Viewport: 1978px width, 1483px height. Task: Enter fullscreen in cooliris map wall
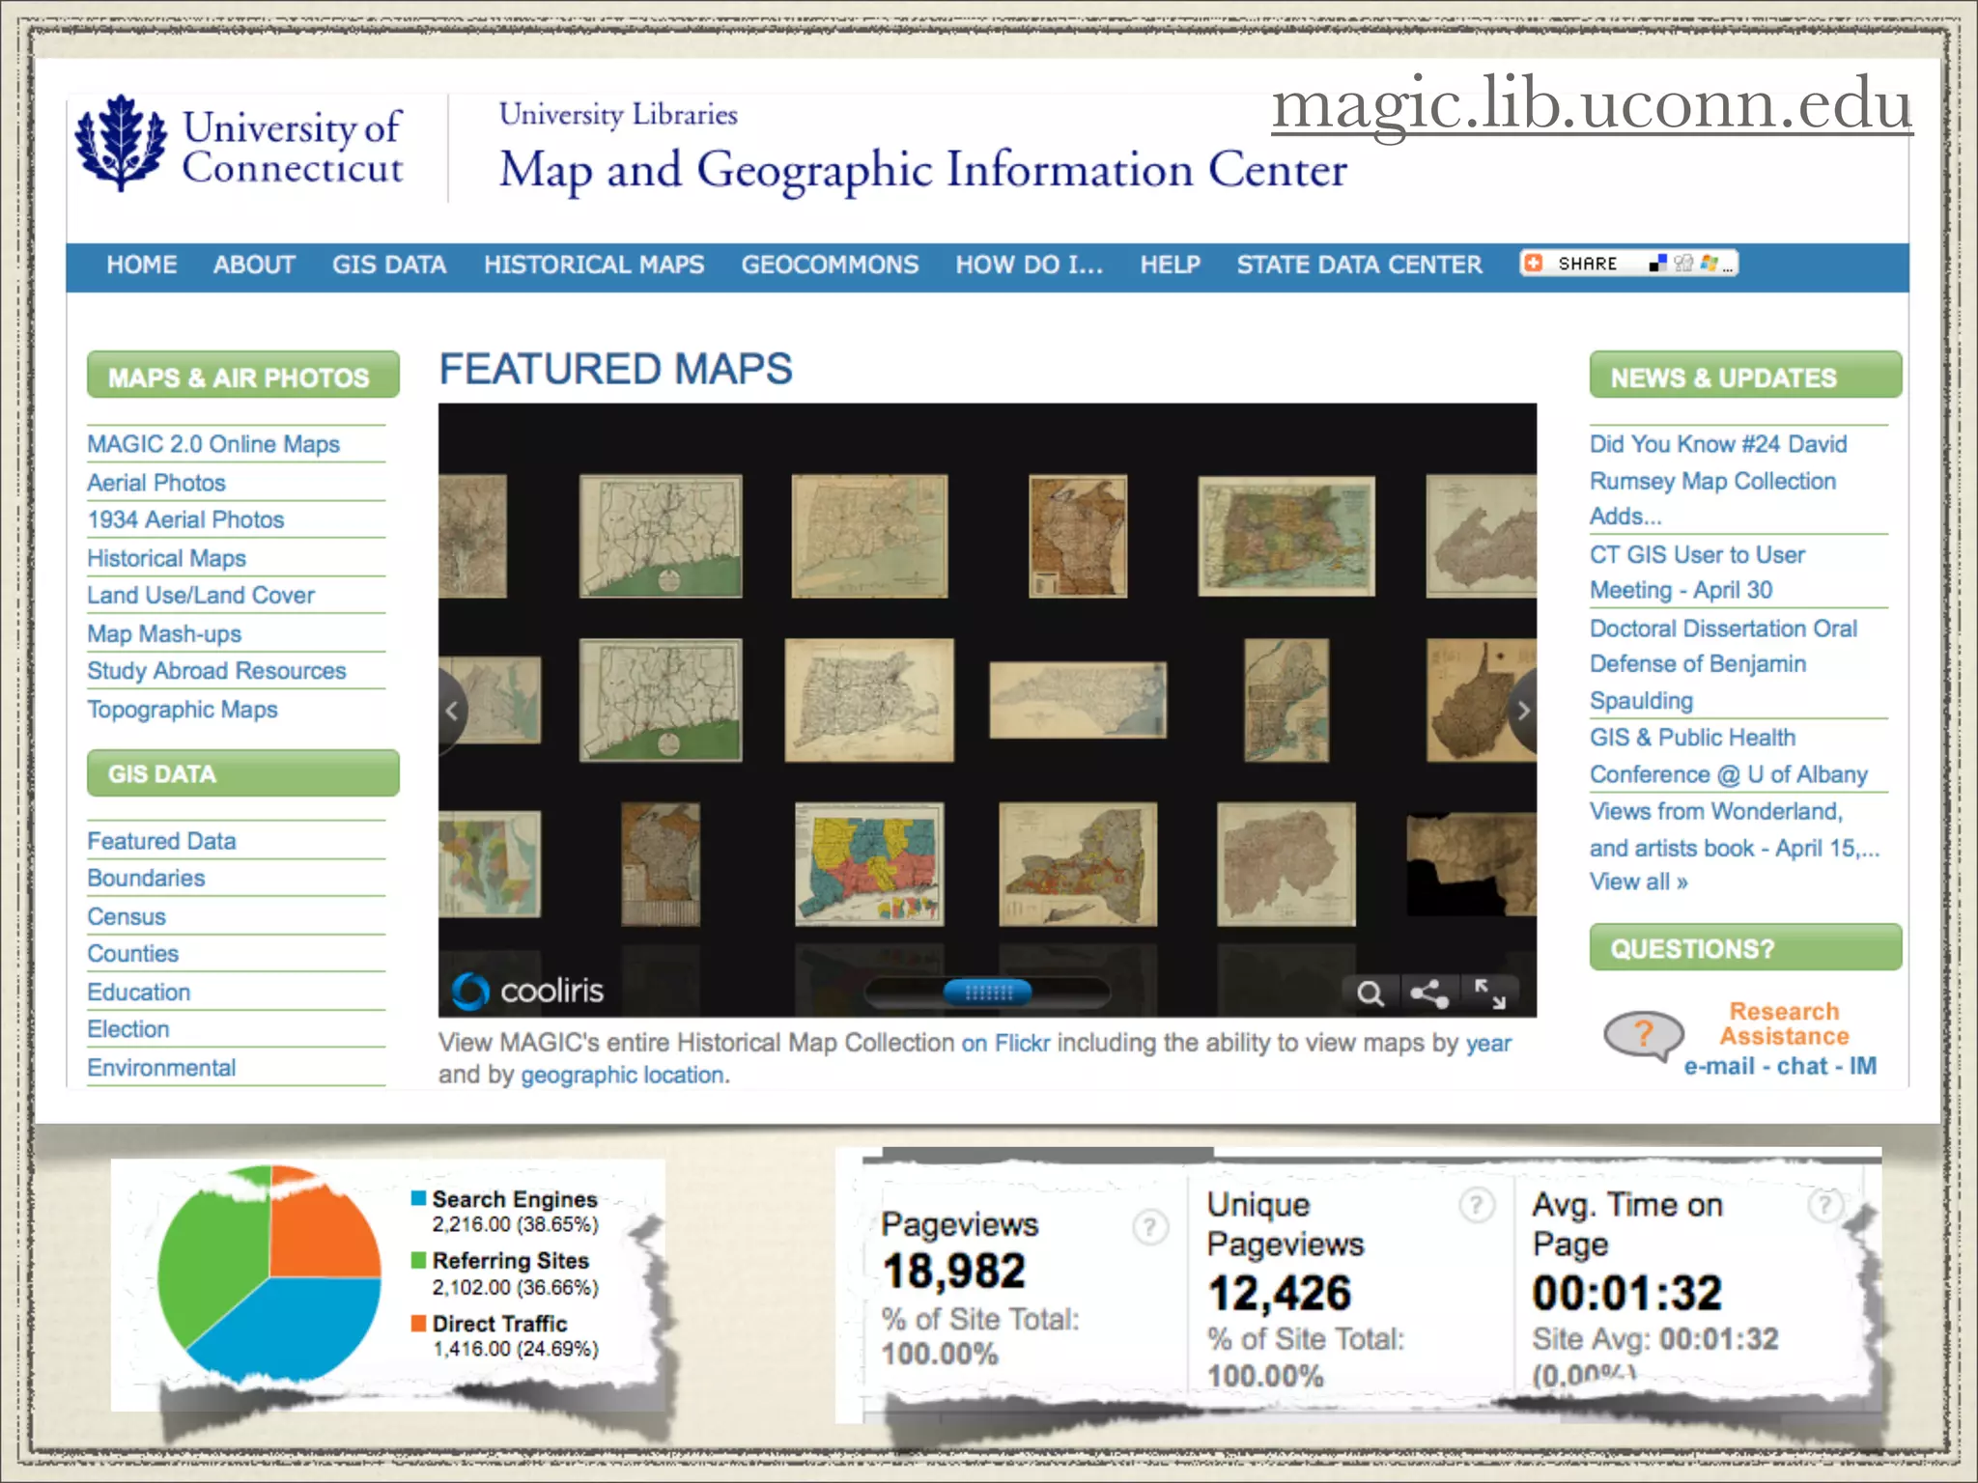(x=1489, y=993)
